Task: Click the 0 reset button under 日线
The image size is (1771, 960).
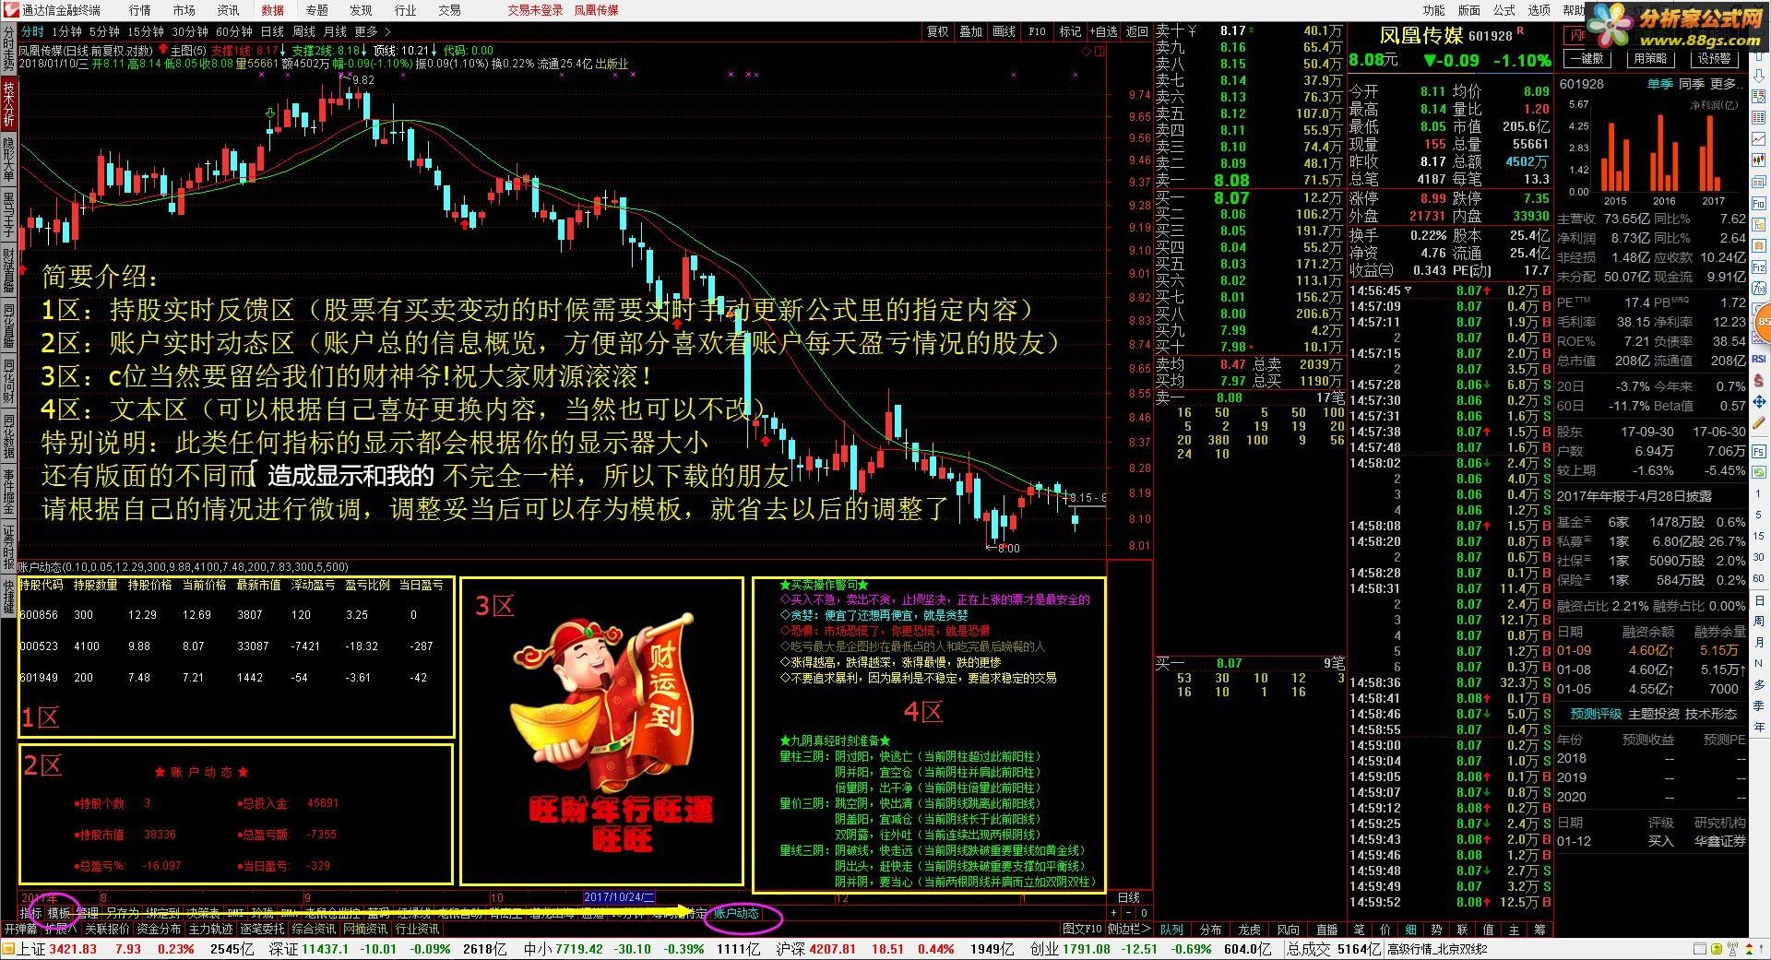Action: pyautogui.click(x=1144, y=912)
